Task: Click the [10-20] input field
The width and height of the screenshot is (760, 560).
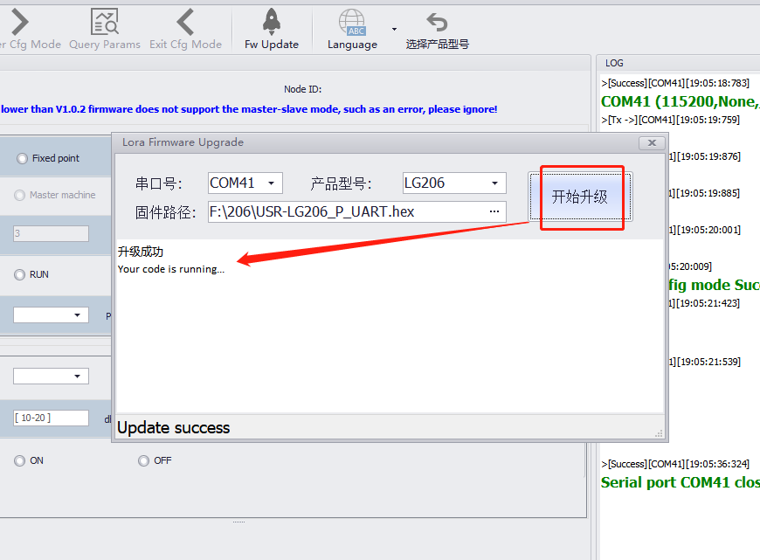Action: click(x=51, y=418)
